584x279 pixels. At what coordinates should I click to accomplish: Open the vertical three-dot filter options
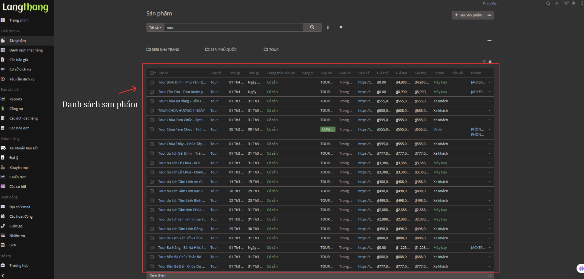[x=328, y=27]
